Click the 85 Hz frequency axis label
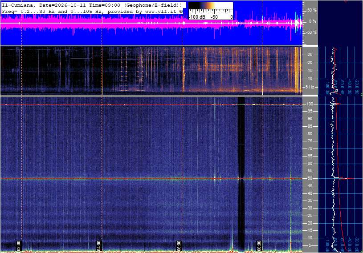The width and height of the screenshot is (363, 253). 310,126
